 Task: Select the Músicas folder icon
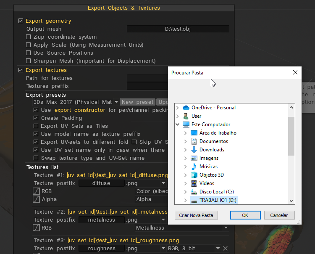[x=194, y=167]
